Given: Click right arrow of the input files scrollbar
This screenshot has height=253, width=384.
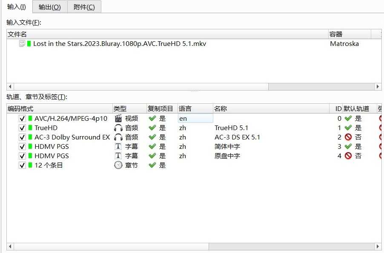Looking at the screenshot, I should (x=378, y=87).
